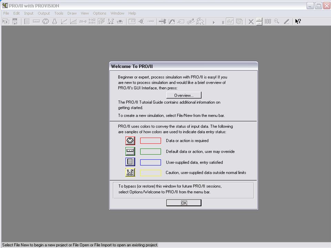The width and height of the screenshot is (331, 248).
Task: Click the toolbar stepper down arrow
Action: click(x=259, y=24)
